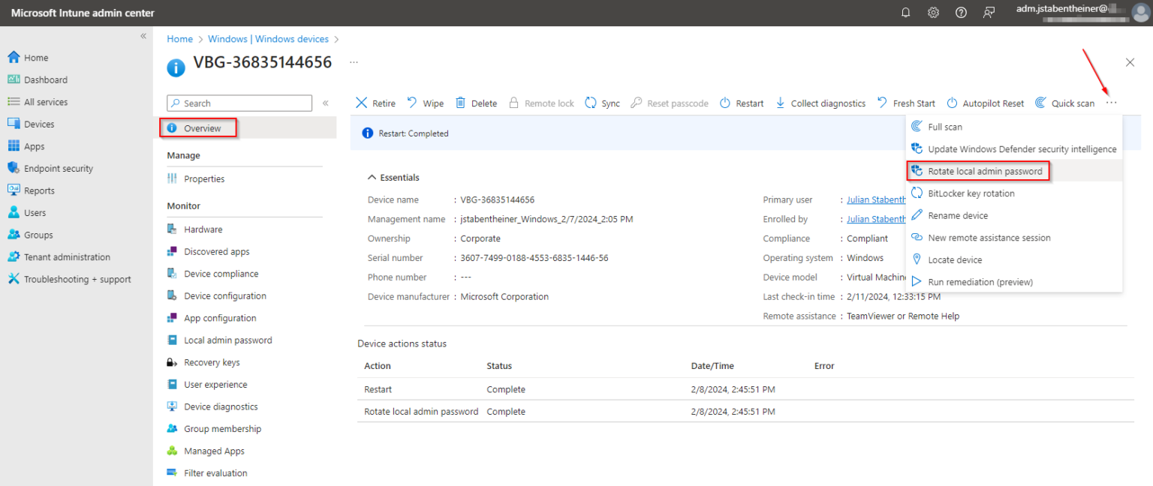Open the Windows | Windows devices breadcrumb link
This screenshot has height=486, width=1153.
tap(268, 38)
